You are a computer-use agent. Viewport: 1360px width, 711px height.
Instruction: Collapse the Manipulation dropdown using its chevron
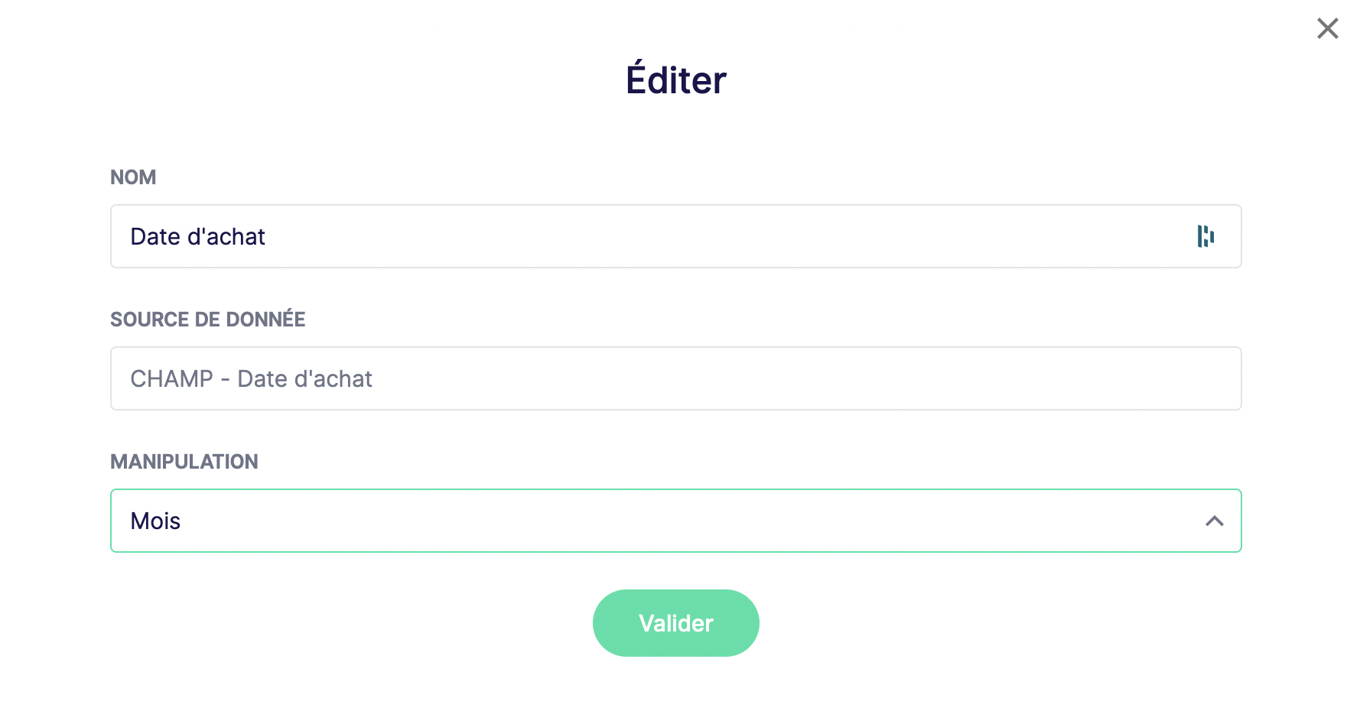(1214, 521)
